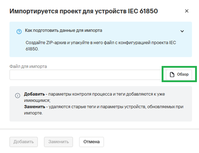Click the dialog title about IEC 61850
The image size is (199, 153).
click(x=84, y=11)
